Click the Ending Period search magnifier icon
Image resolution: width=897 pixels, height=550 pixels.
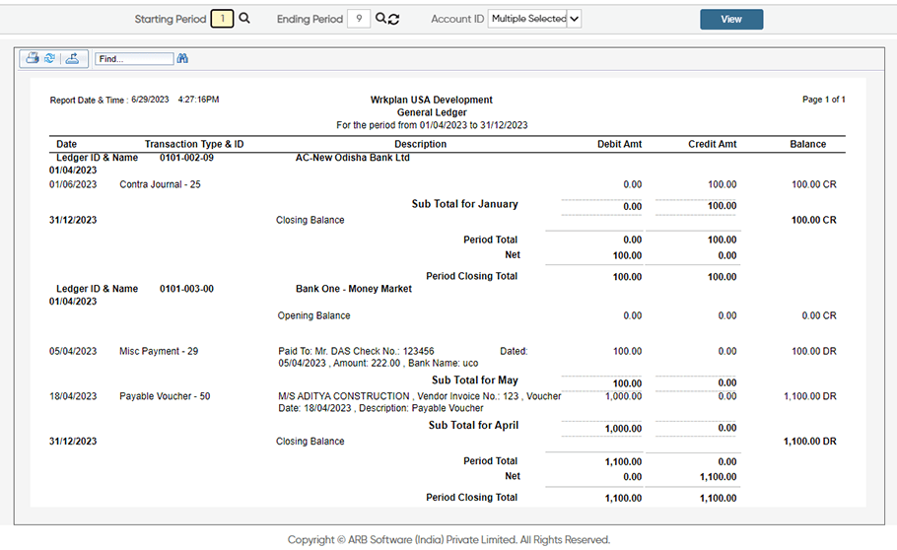click(x=380, y=19)
